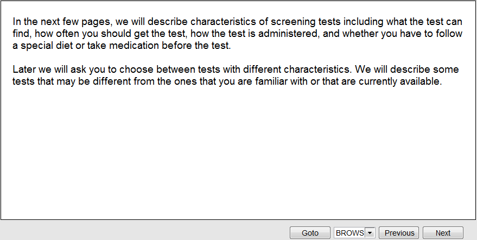
Task: Click the words "special diet"
Action: pyautogui.click(x=46, y=46)
